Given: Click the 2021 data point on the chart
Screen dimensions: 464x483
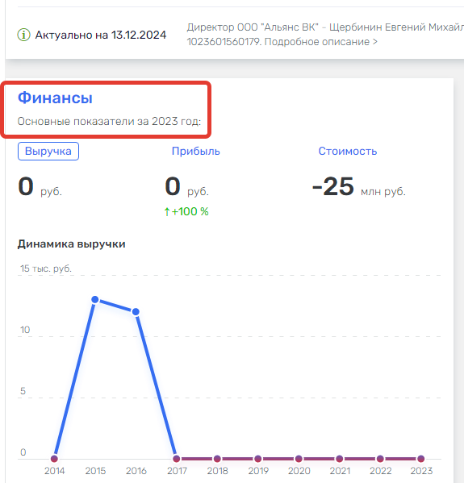Looking at the screenshot, I should pyautogui.click(x=340, y=459).
